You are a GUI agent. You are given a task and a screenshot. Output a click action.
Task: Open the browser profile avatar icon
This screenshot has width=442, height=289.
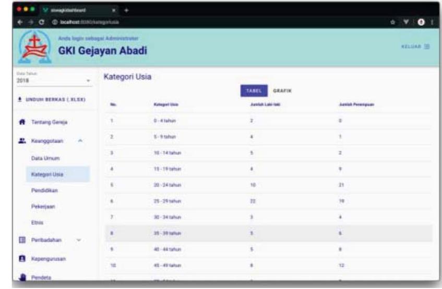coord(421,22)
